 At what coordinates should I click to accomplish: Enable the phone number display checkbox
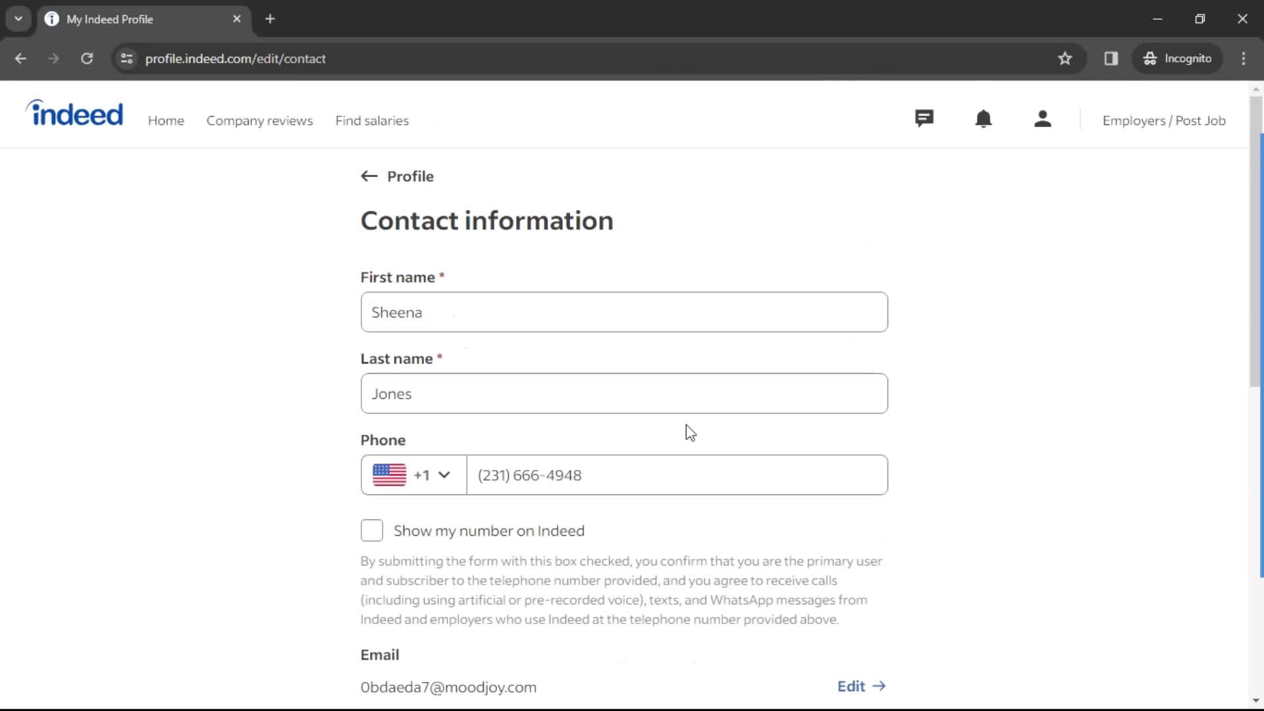(371, 531)
